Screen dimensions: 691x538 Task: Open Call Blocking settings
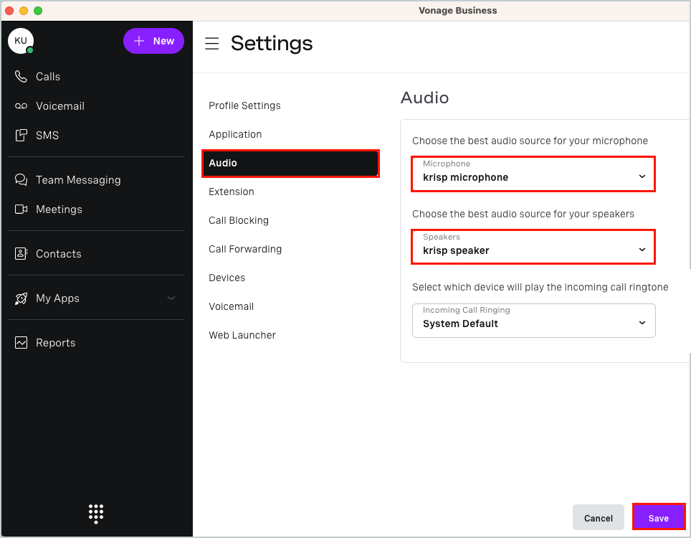[x=239, y=220]
